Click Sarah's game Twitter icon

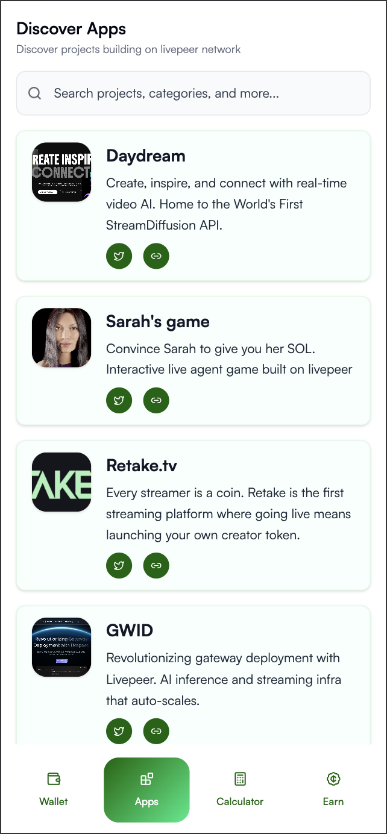click(x=119, y=400)
